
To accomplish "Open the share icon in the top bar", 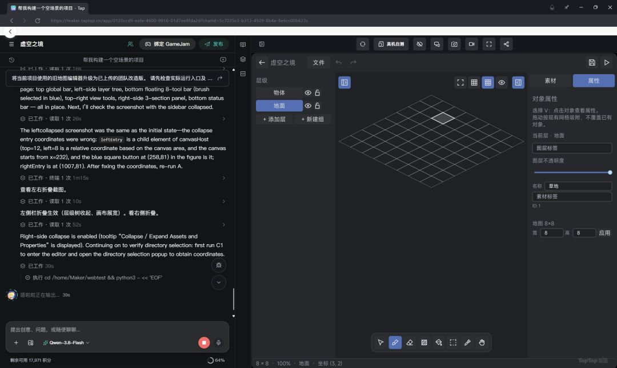I will click(506, 44).
